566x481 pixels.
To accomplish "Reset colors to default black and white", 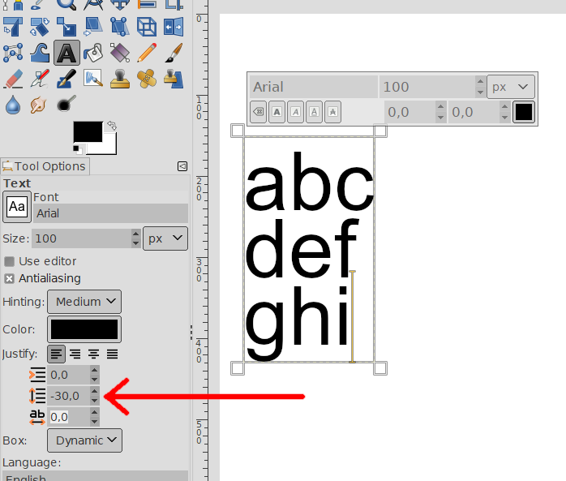I will pyautogui.click(x=78, y=149).
